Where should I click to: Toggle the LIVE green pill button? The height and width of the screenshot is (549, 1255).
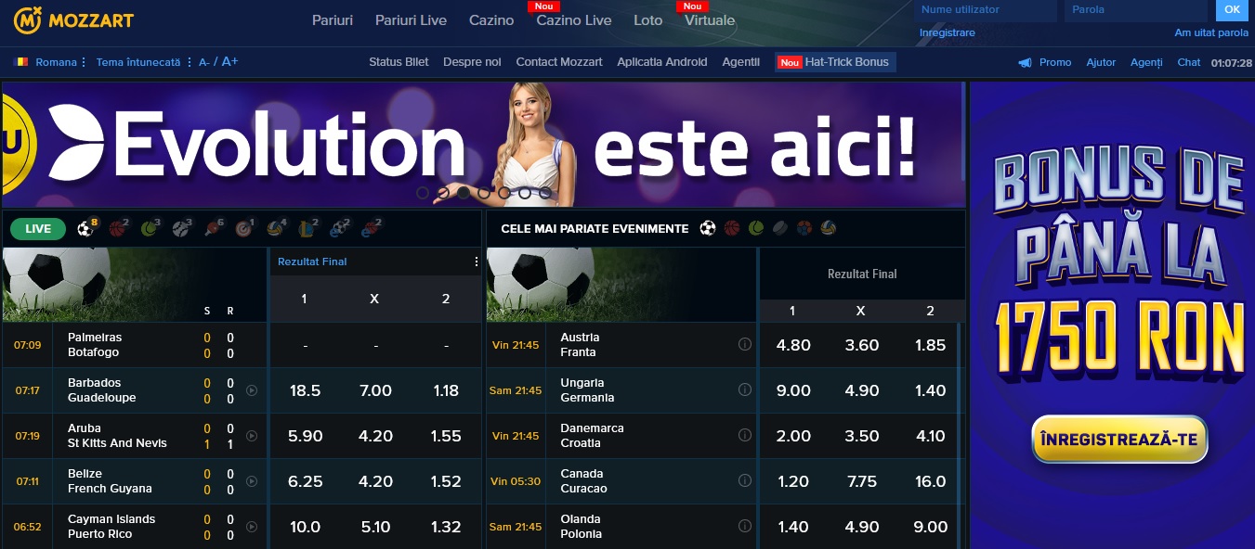pos(38,228)
